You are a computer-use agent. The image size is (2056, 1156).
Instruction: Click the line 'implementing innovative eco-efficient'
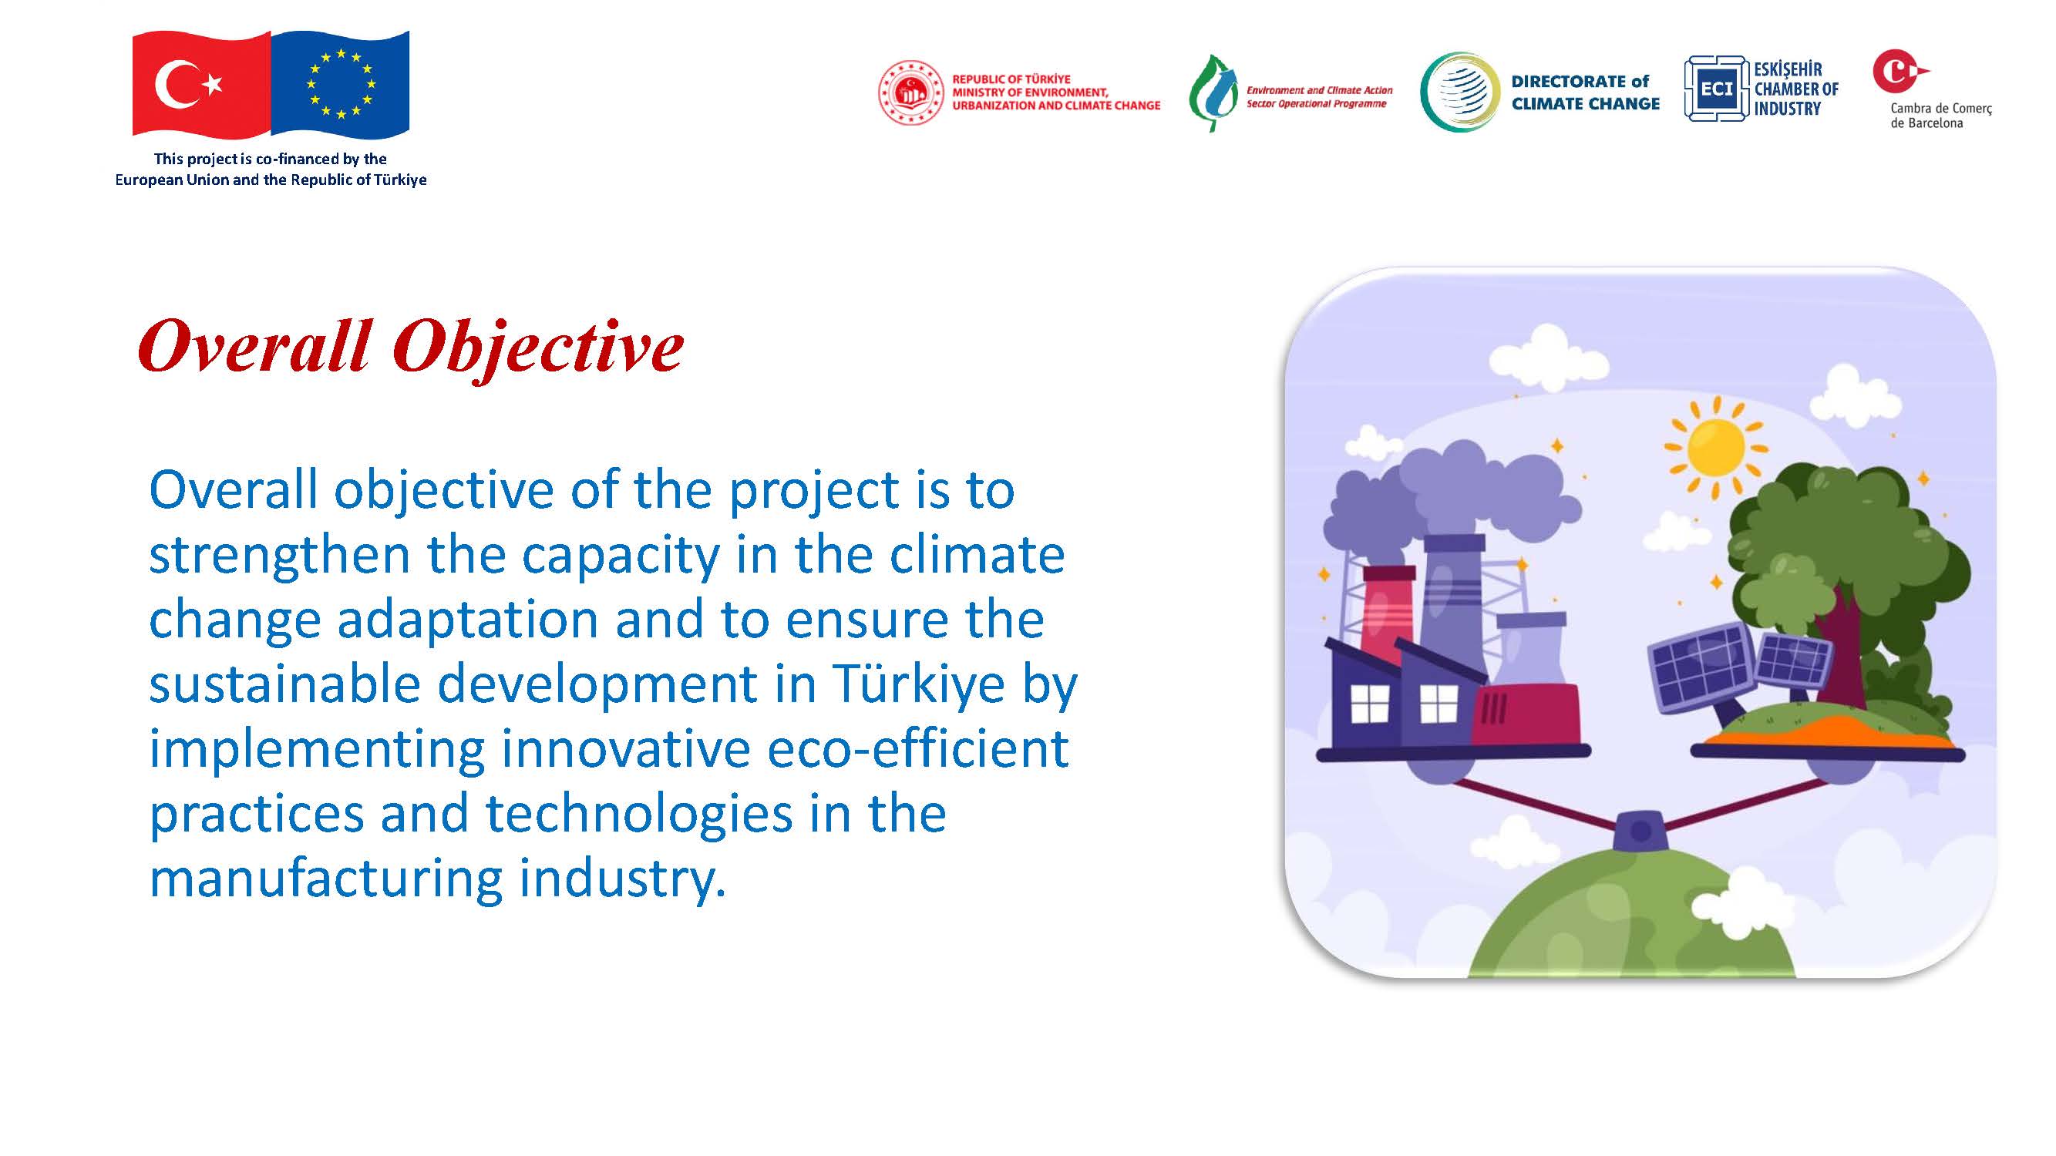[608, 750]
